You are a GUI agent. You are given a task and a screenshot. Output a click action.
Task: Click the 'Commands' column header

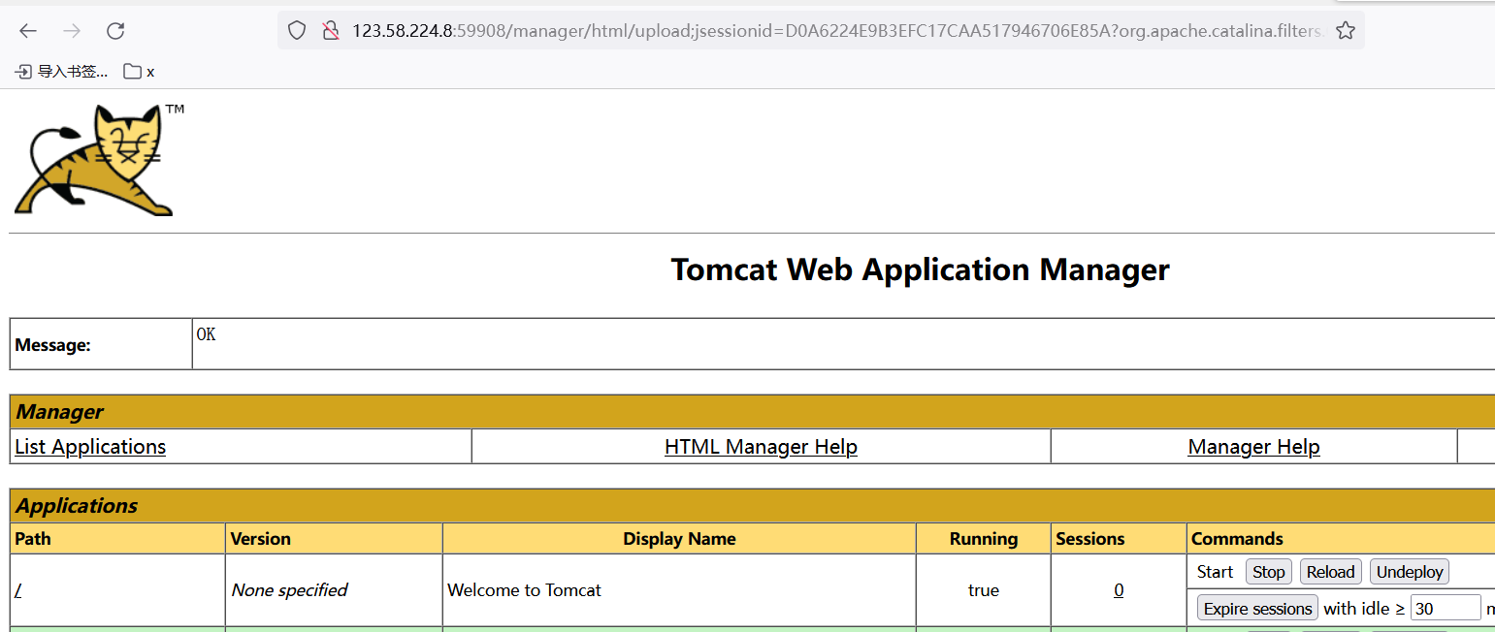point(1341,539)
